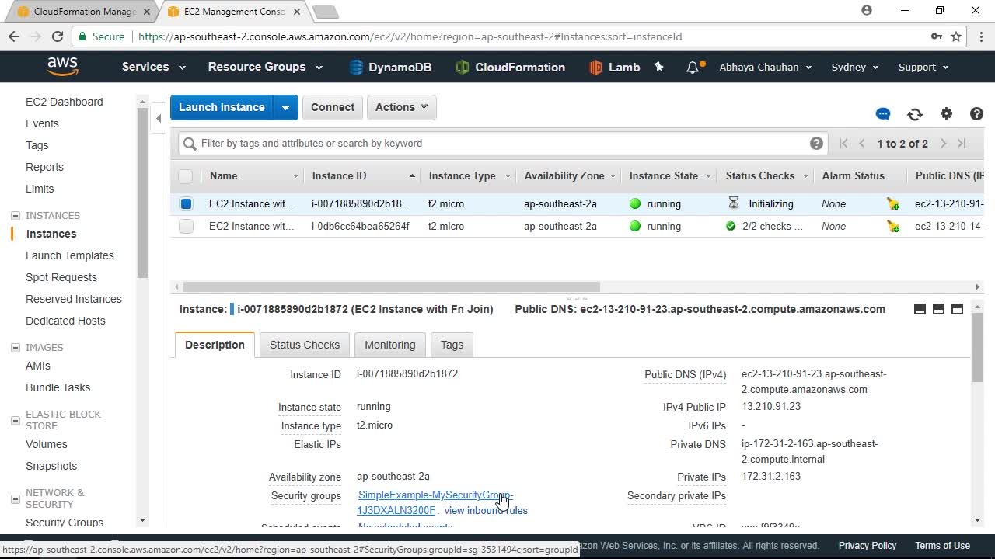Go to the previous page of results
The image size is (995, 559).
click(x=862, y=144)
